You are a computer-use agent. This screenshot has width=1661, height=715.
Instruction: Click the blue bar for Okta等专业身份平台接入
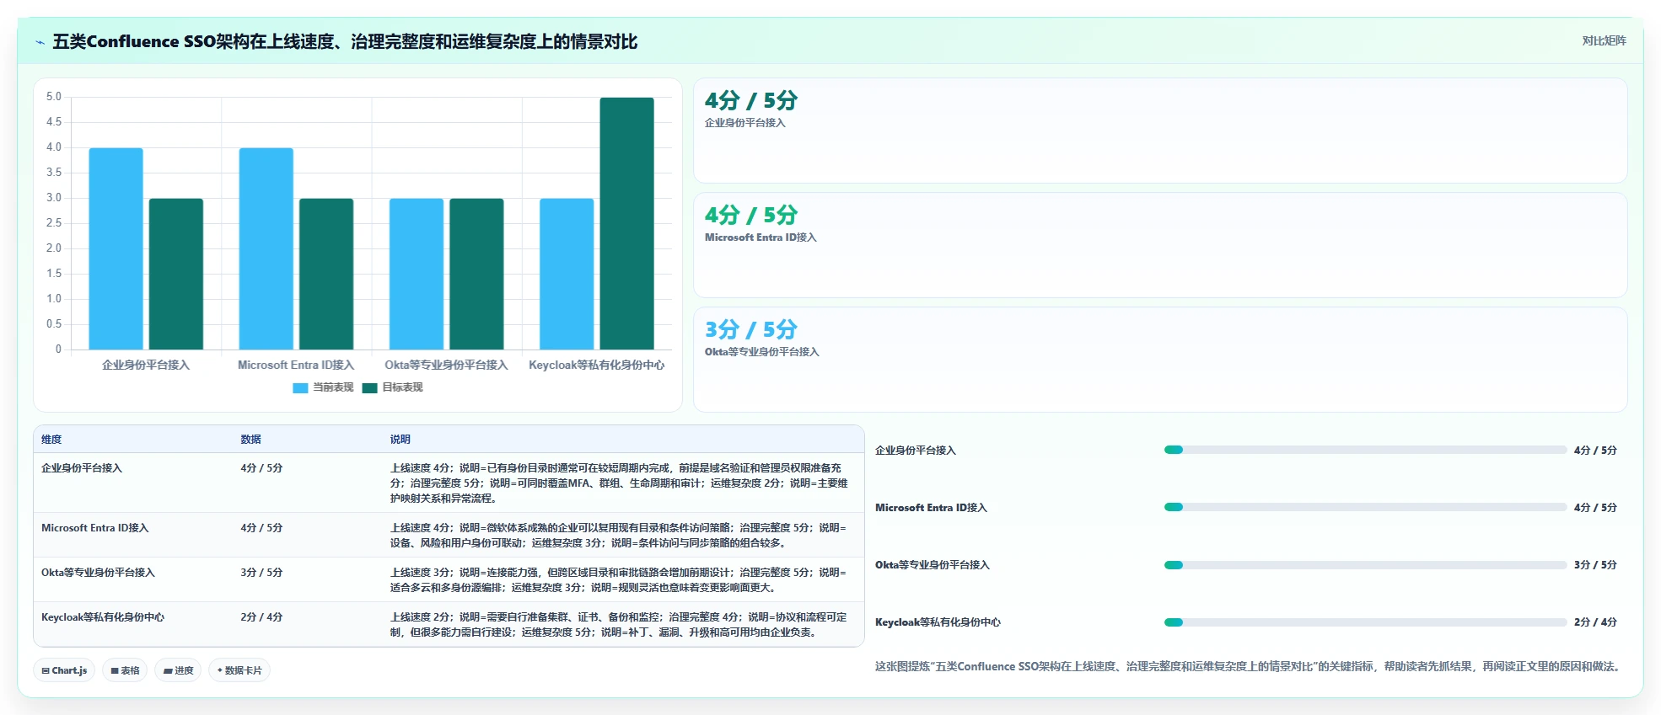click(x=417, y=274)
